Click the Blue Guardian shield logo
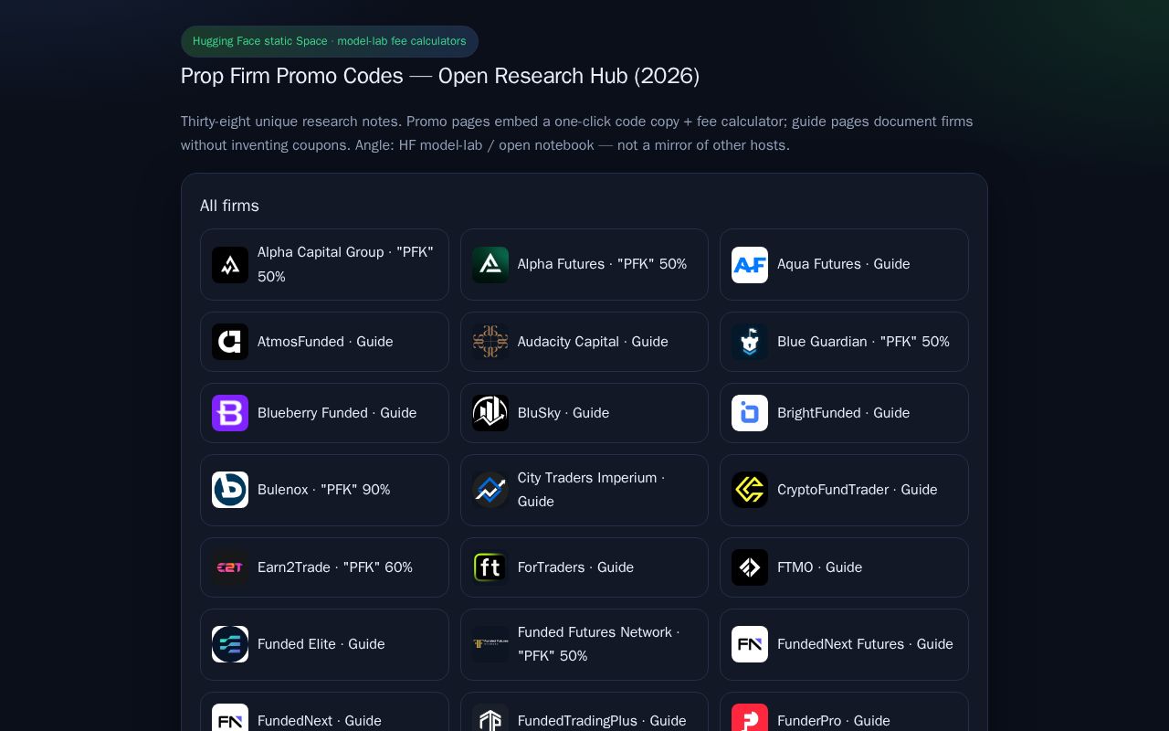Image resolution: width=1169 pixels, height=731 pixels. point(750,342)
